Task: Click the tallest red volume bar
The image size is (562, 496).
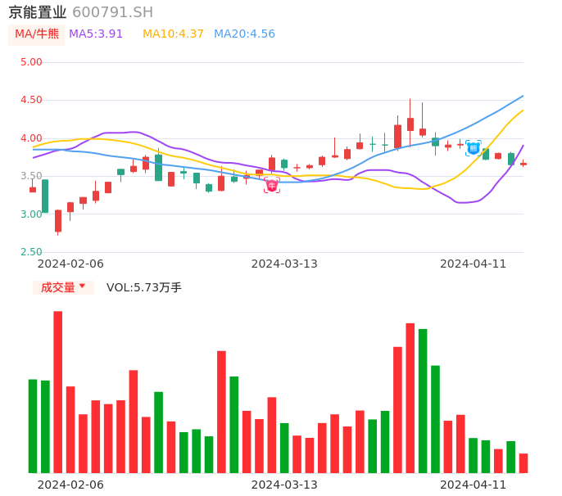Action: point(58,391)
